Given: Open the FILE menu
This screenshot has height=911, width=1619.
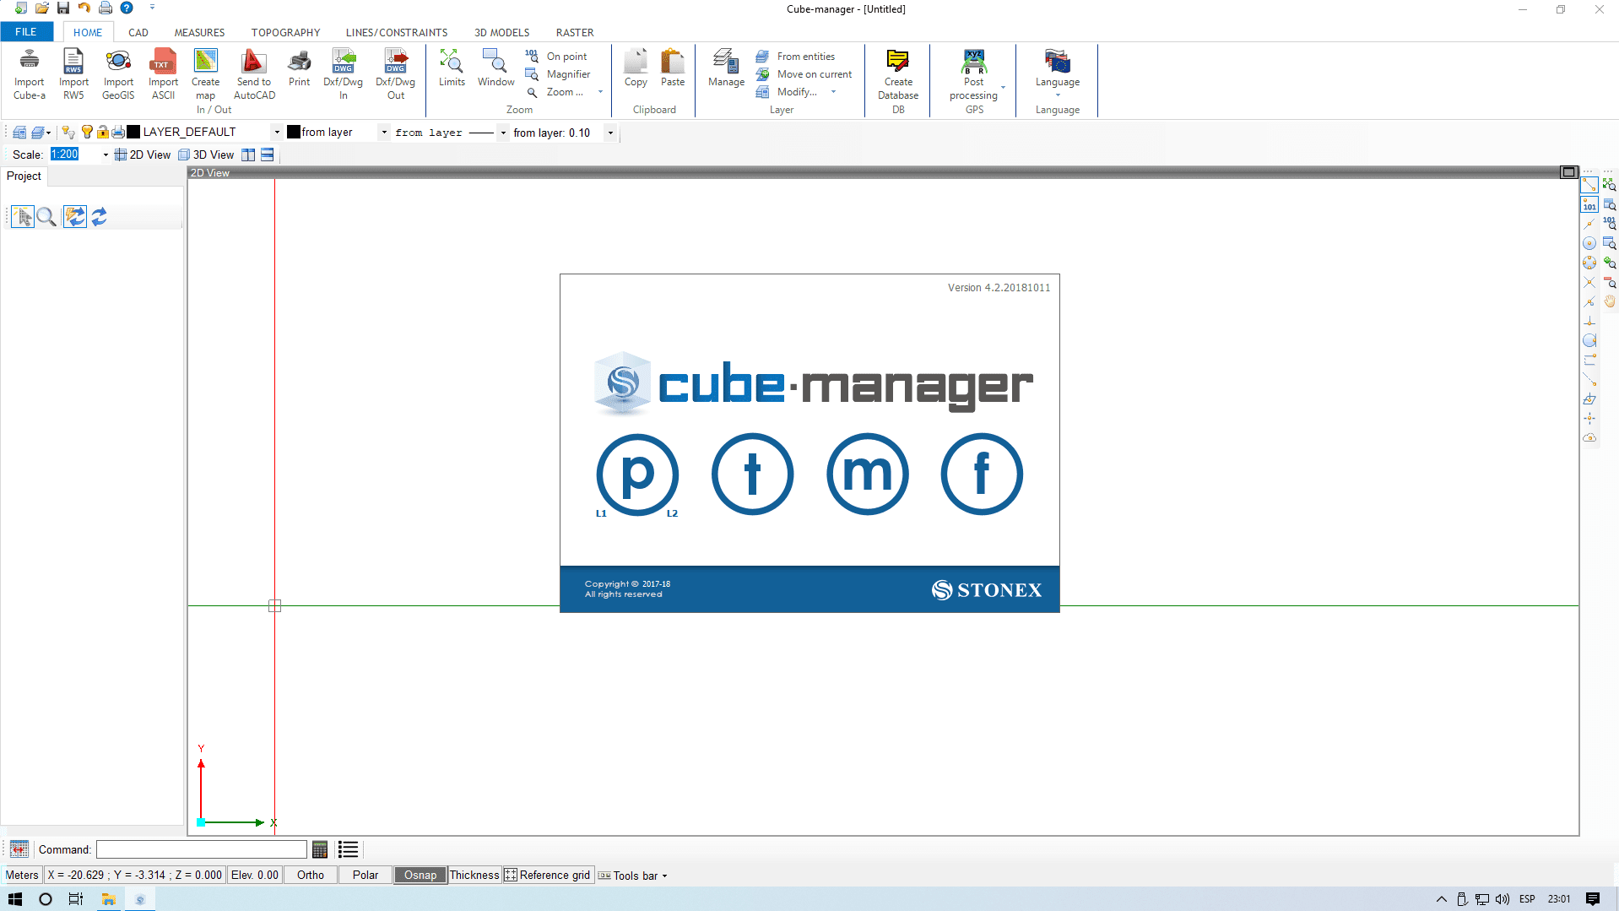Looking at the screenshot, I should (x=26, y=32).
